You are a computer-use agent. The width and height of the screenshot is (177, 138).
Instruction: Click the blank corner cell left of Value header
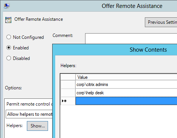point(68,77)
